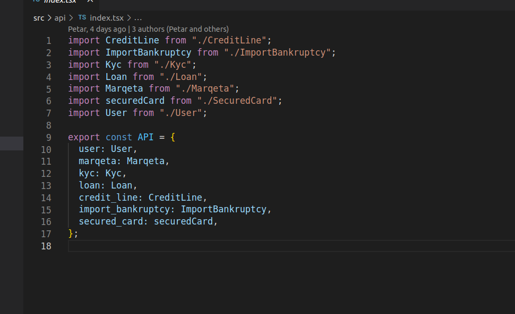Screen dimensions: 515x314
Task: Click 'secured_card' key on line 16
Action: click(x=110, y=221)
